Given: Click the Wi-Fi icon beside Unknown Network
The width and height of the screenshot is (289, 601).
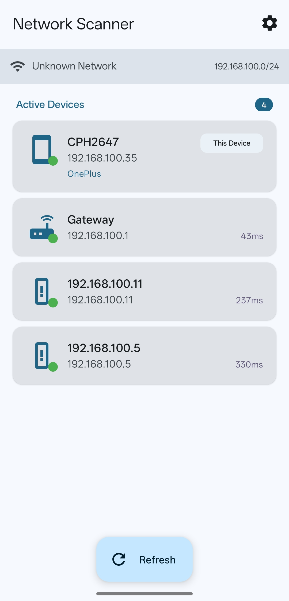Looking at the screenshot, I should 18,66.
